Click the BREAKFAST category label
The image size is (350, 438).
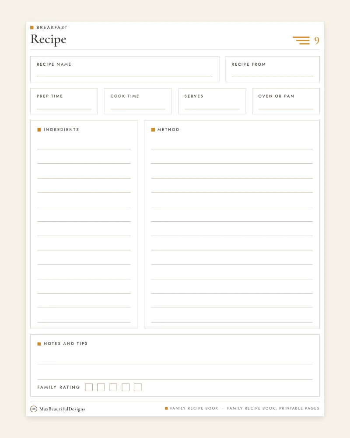coord(52,27)
